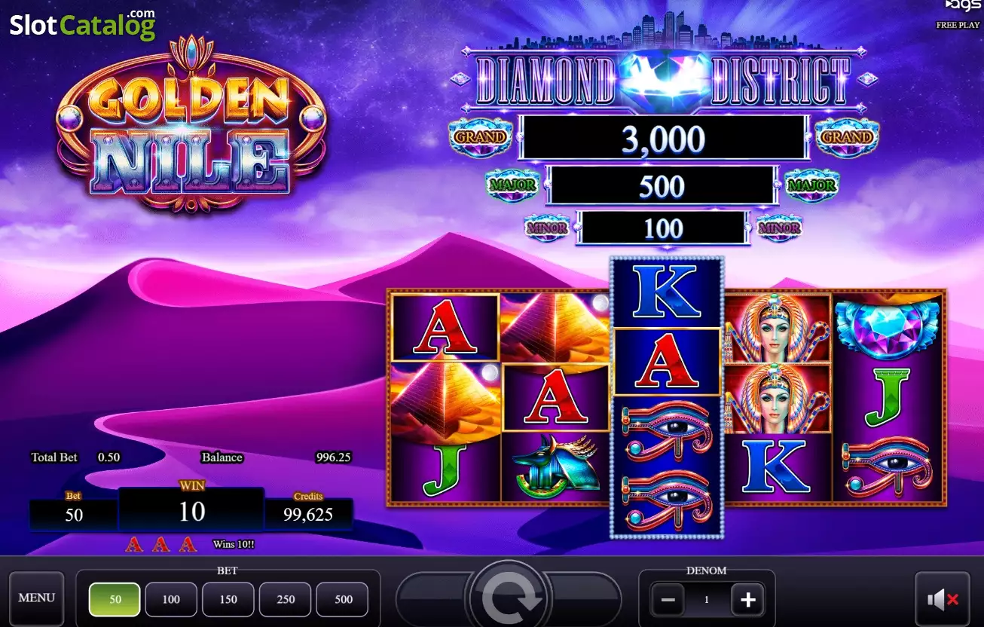The height and width of the screenshot is (627, 984).
Task: Click the Anubis symbol on the reels
Action: pyautogui.click(x=555, y=466)
